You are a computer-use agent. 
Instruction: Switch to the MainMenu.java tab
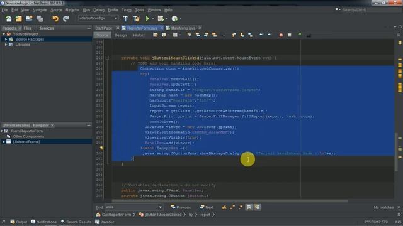click(x=183, y=28)
